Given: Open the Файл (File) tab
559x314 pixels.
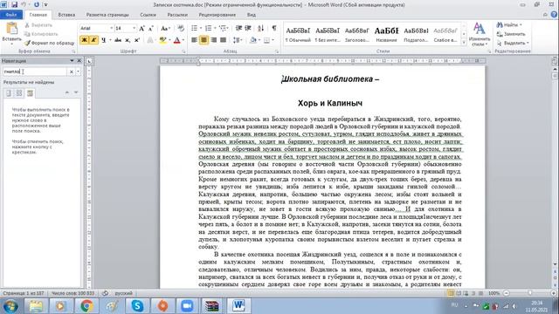Looking at the screenshot, I should [x=11, y=15].
